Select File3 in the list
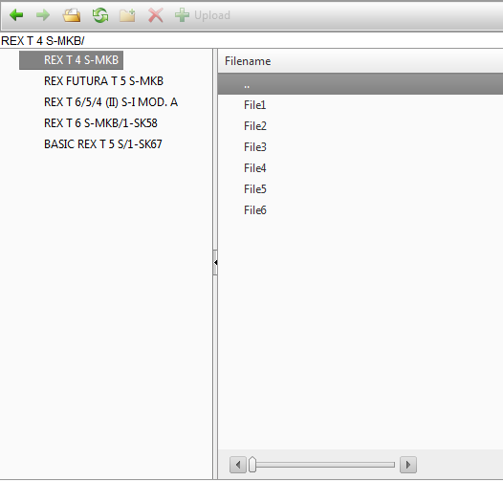Viewport: 503px width, 481px height. point(361,147)
